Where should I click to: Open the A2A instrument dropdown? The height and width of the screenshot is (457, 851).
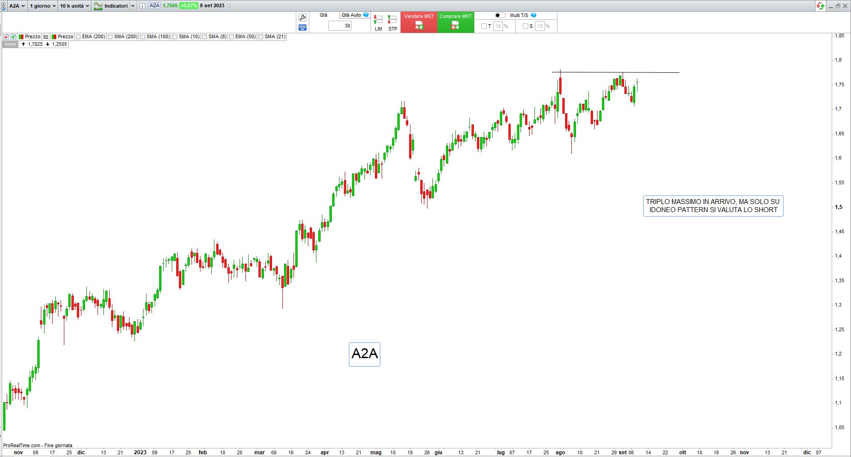click(x=17, y=6)
